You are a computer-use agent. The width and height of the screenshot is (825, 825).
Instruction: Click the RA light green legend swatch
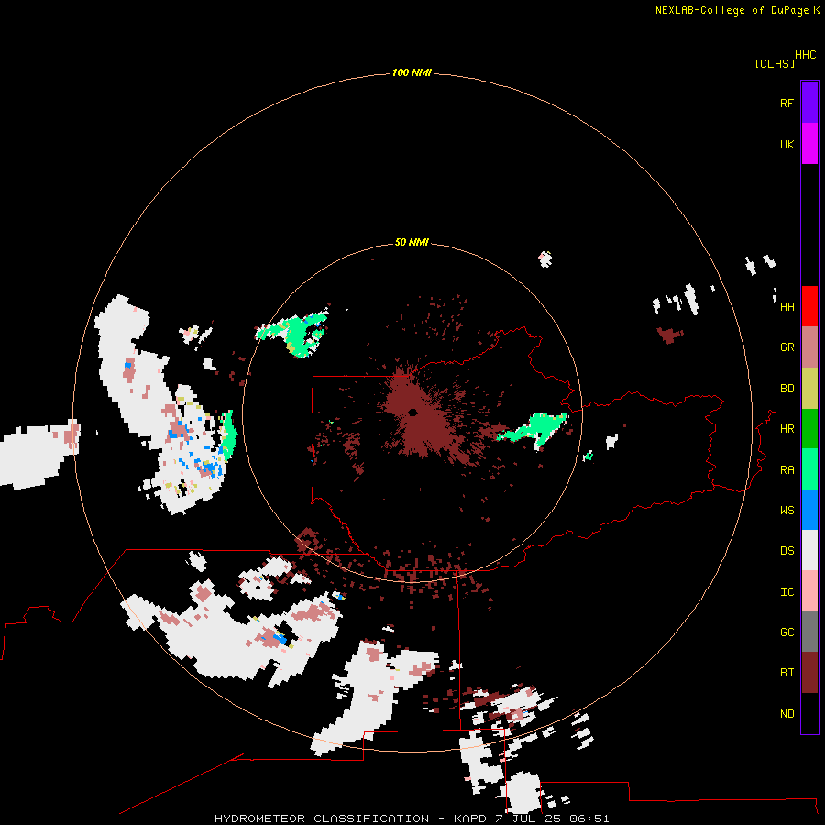click(809, 469)
